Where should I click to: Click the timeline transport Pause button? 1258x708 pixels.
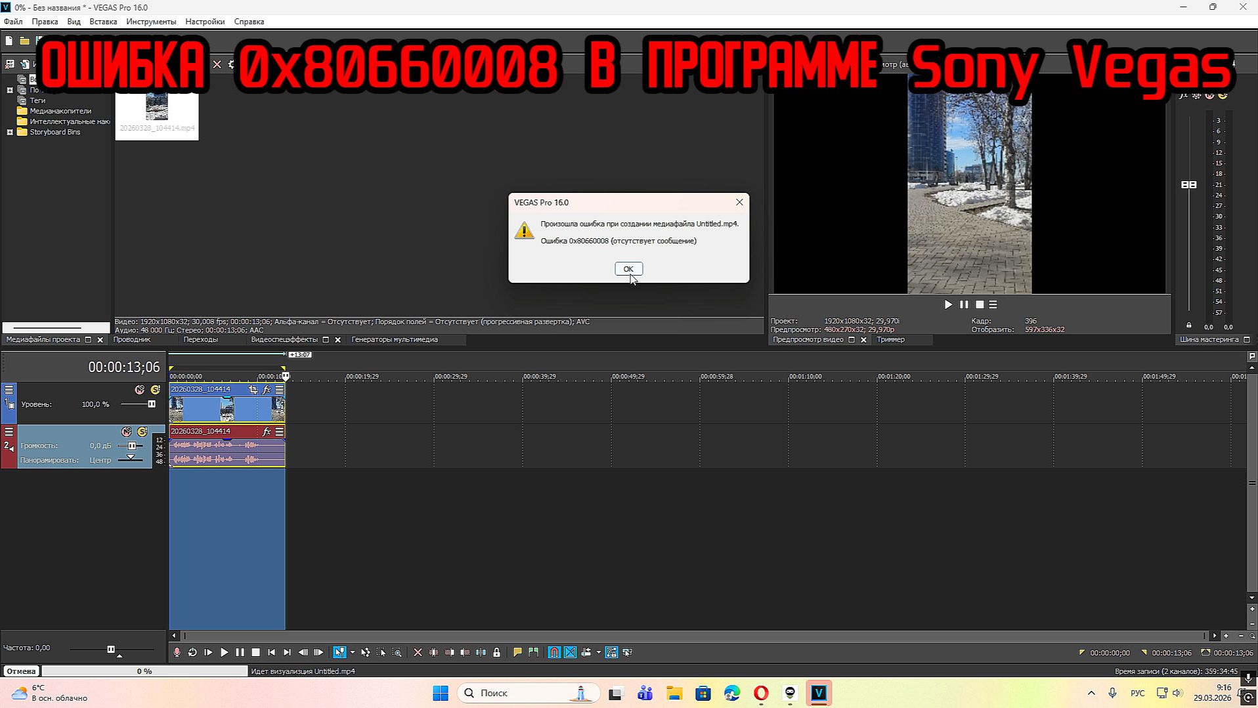point(240,652)
